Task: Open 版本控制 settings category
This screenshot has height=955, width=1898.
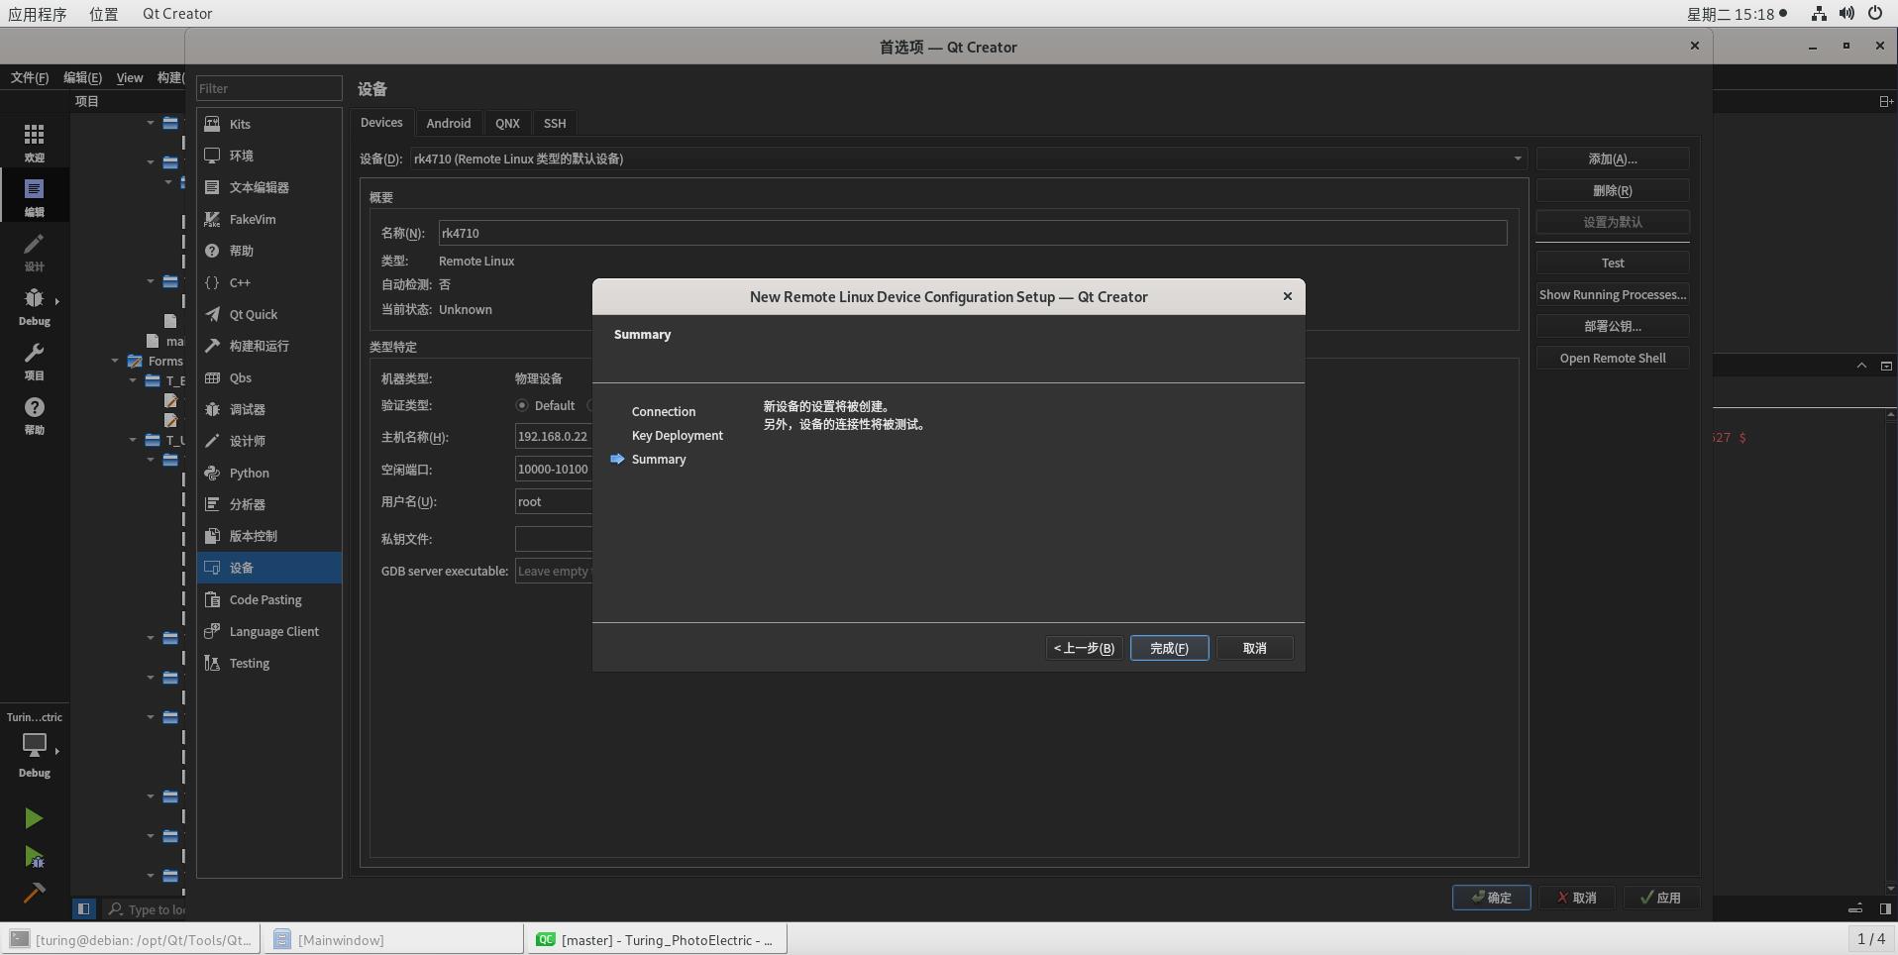Action: tap(268, 536)
